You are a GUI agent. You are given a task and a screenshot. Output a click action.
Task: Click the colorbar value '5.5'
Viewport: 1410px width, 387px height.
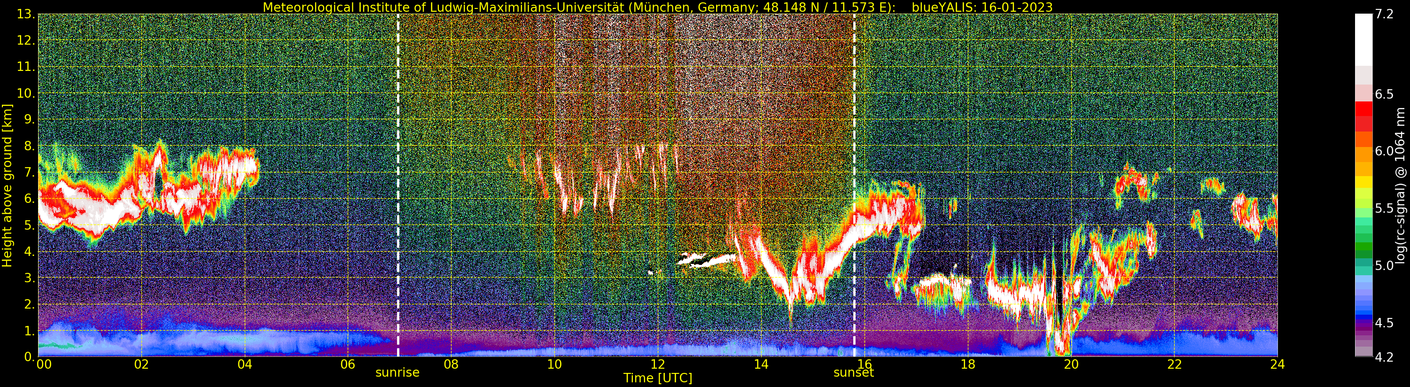point(1383,209)
